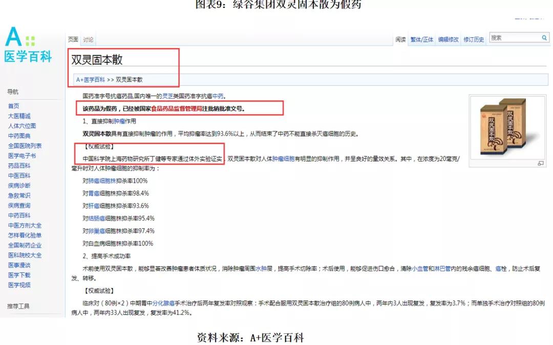Switch to the 页面 tab
Viewport: 553px width, 345px height.
click(73, 39)
